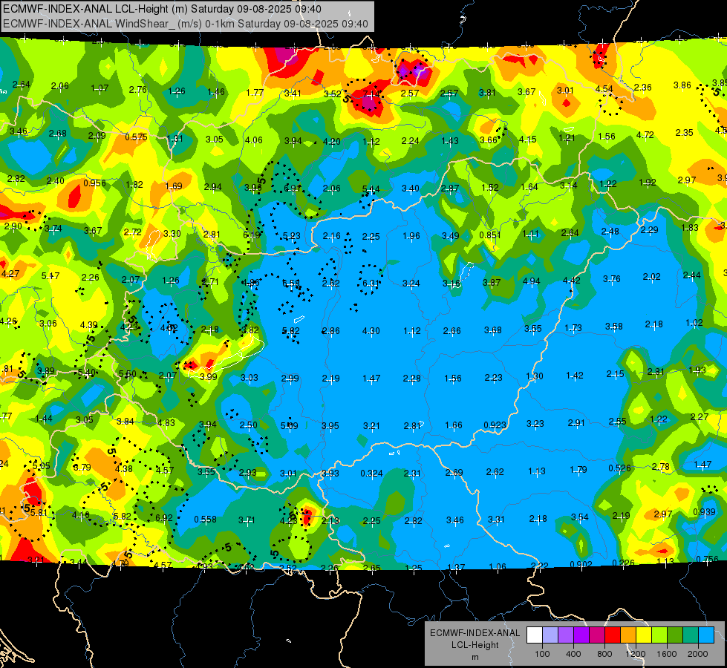Click the wind shear value '5.40'
Image resolution: width=727 pixels, height=668 pixels.
click(87, 372)
